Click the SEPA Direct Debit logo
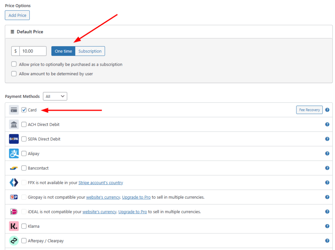335x250 pixels. (14, 139)
